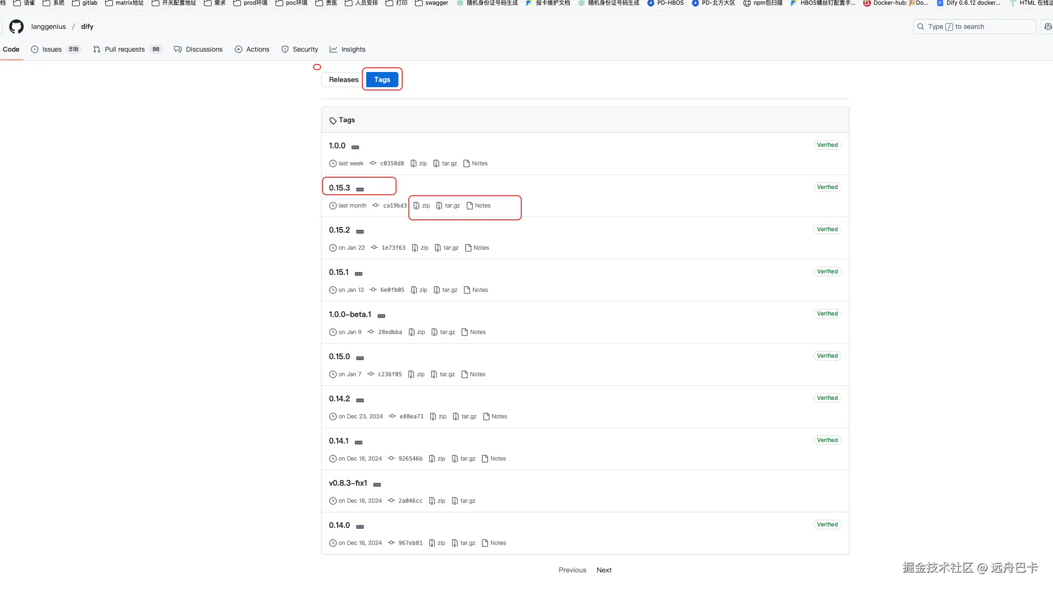This screenshot has height=589, width=1053.
Task: Expand ellipsis details for tag 0.15.3
Action: click(360, 190)
